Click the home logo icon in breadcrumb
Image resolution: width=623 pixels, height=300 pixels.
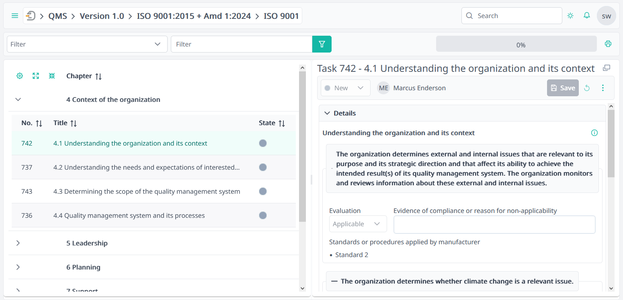click(31, 16)
